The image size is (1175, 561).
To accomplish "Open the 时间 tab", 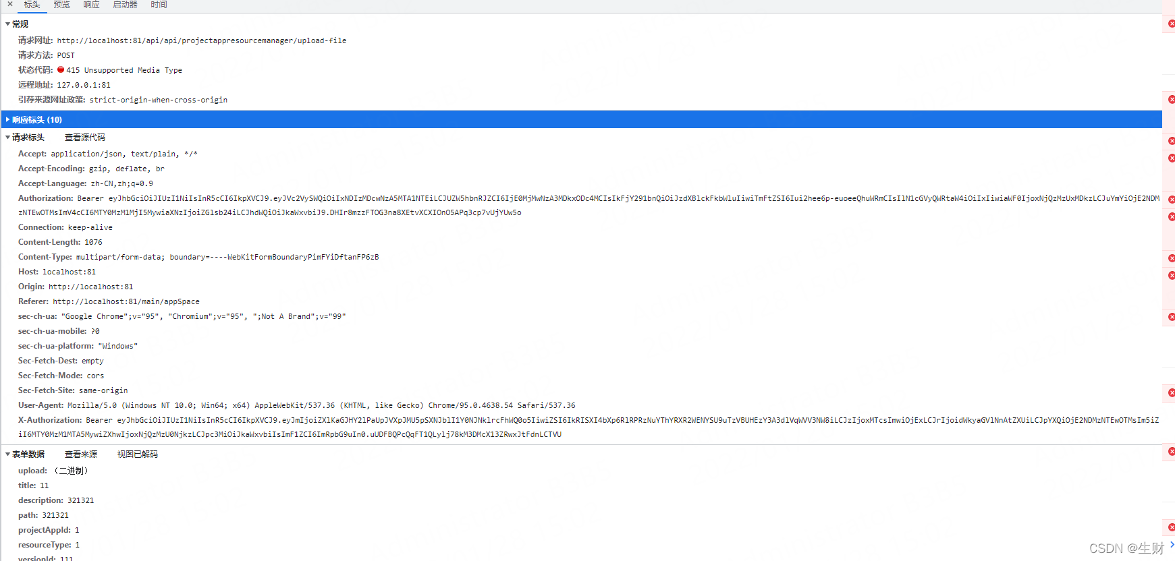I will coord(159,5).
